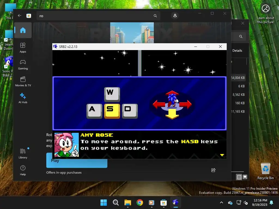
Task: Click the 'Offers in-app purchases' text
Action: click(x=64, y=172)
